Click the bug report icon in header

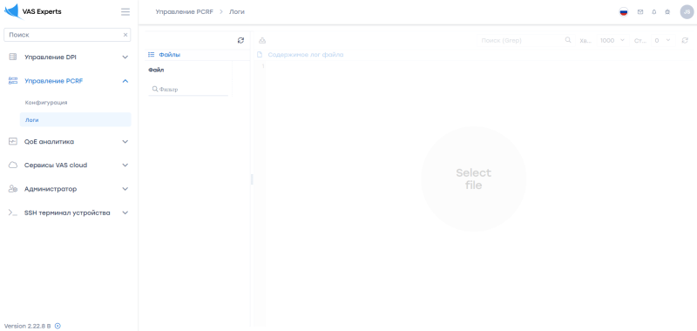click(x=667, y=12)
